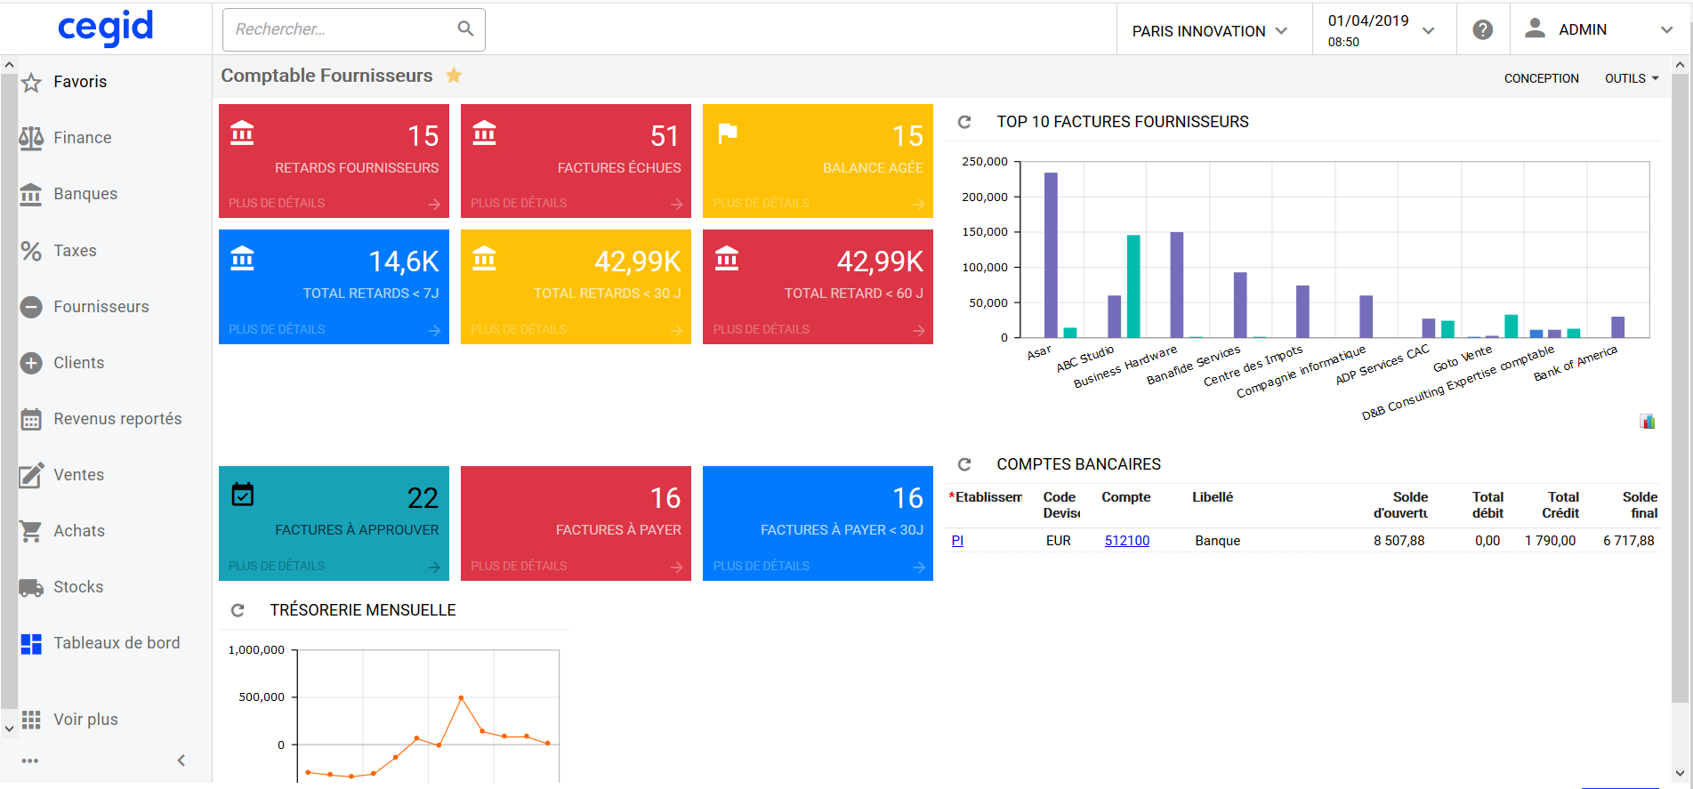Open the Taxes percent icon
Screen dimensions: 1693x789
[31, 251]
